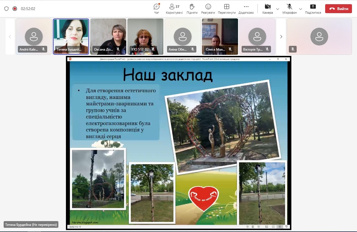The image size is (357, 232).
Task: Go to previous participants page arrow
Action: click(10, 37)
